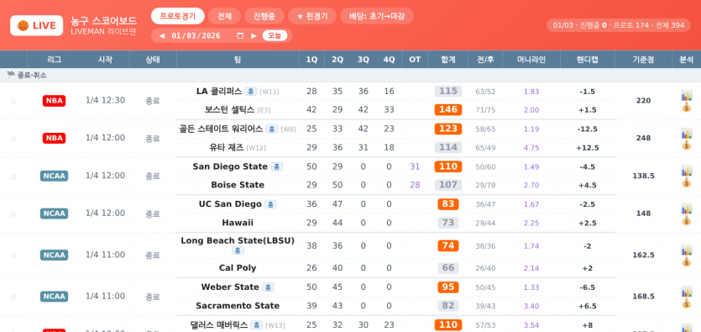This screenshot has width=701, height=332.
Task: Go to the next date arrow
Action: pyautogui.click(x=254, y=36)
